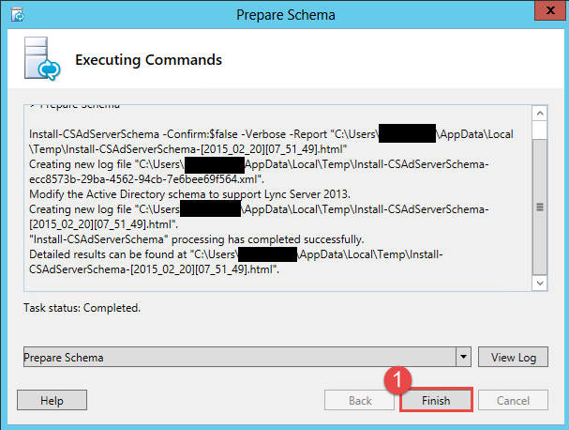
Task: Click the log output scrollbar thumb
Action: click(x=539, y=207)
